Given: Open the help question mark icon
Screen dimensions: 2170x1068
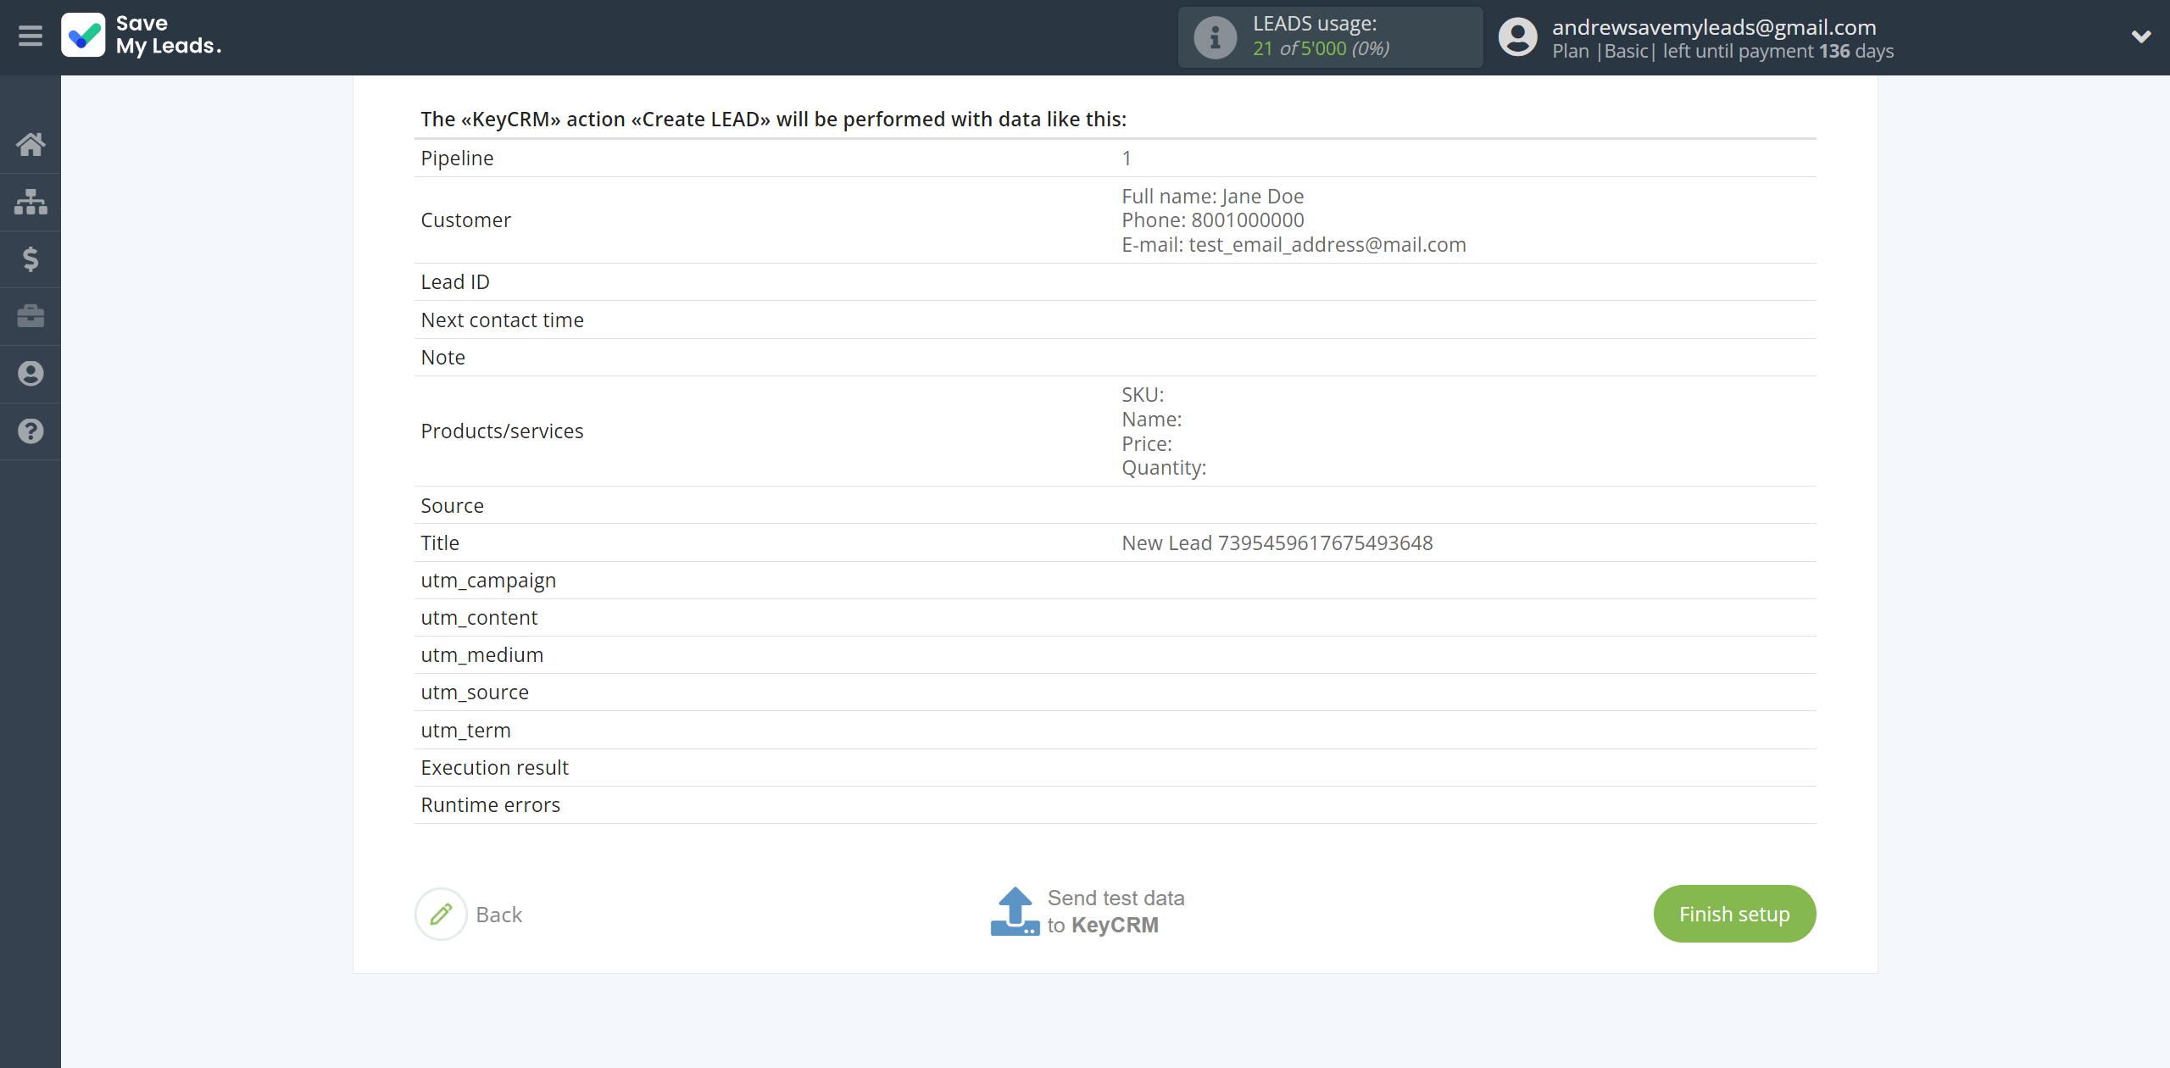Looking at the screenshot, I should [x=31, y=431].
